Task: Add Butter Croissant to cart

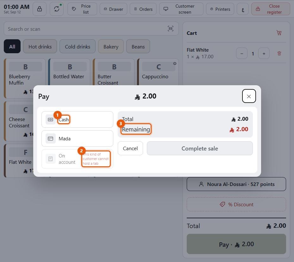Action: (x=113, y=72)
